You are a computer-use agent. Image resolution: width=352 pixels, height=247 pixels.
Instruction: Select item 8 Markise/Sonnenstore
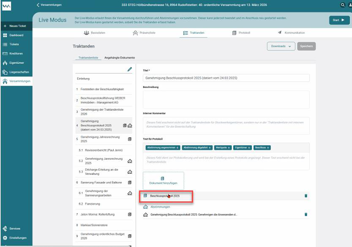104,225
